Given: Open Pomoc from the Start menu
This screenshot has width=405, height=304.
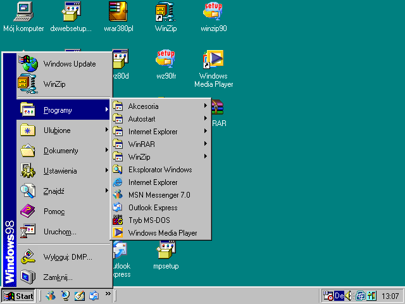Looking at the screenshot, I should click(x=65, y=211).
